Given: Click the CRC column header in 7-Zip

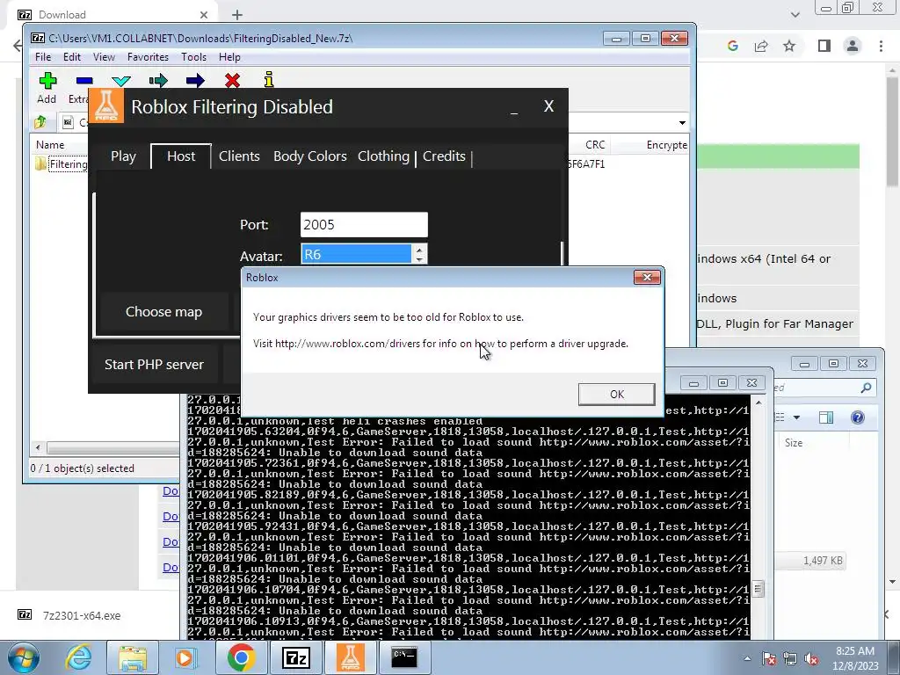Looking at the screenshot, I should tap(595, 145).
